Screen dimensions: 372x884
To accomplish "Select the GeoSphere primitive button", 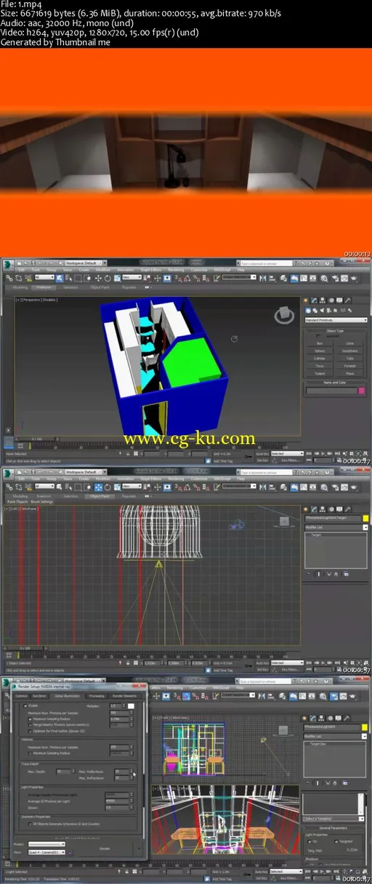I will (349, 351).
